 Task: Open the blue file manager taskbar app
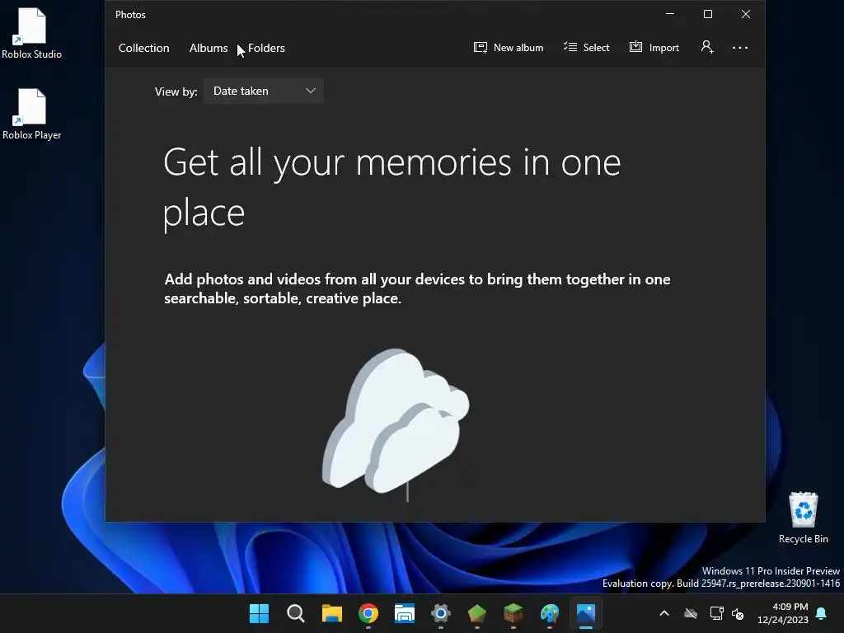pos(405,613)
